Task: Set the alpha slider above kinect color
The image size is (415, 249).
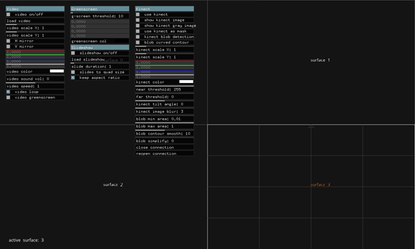Action: [165, 77]
